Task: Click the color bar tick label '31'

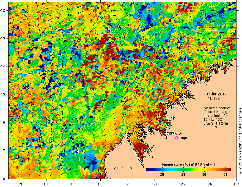Action: point(225,175)
